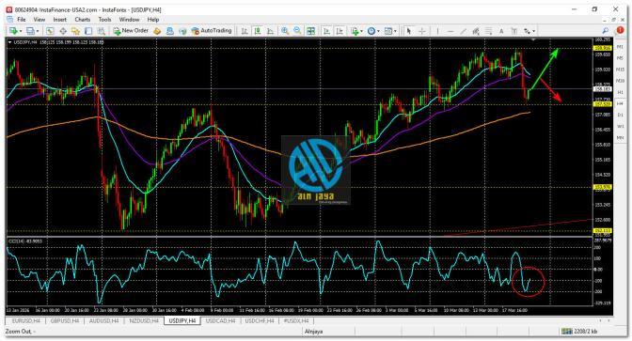Select the Candlesticks chart icon

(x=257, y=31)
